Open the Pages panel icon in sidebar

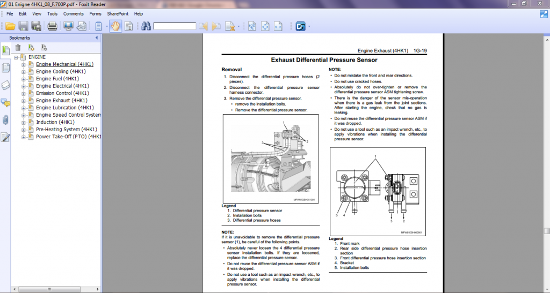pyautogui.click(x=5, y=67)
